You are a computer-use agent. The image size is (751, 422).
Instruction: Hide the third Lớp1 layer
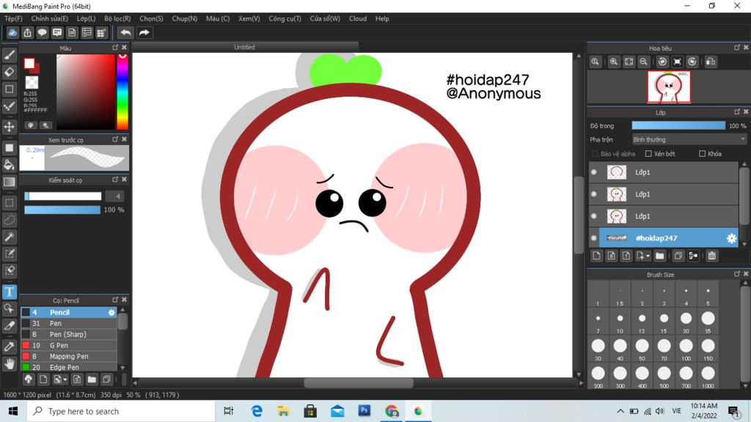(594, 216)
